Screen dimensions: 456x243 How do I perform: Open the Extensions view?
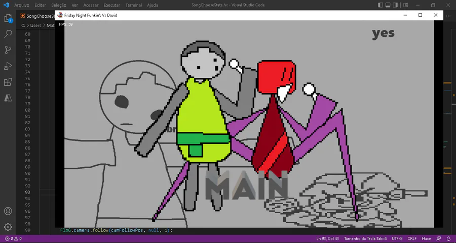(8, 82)
